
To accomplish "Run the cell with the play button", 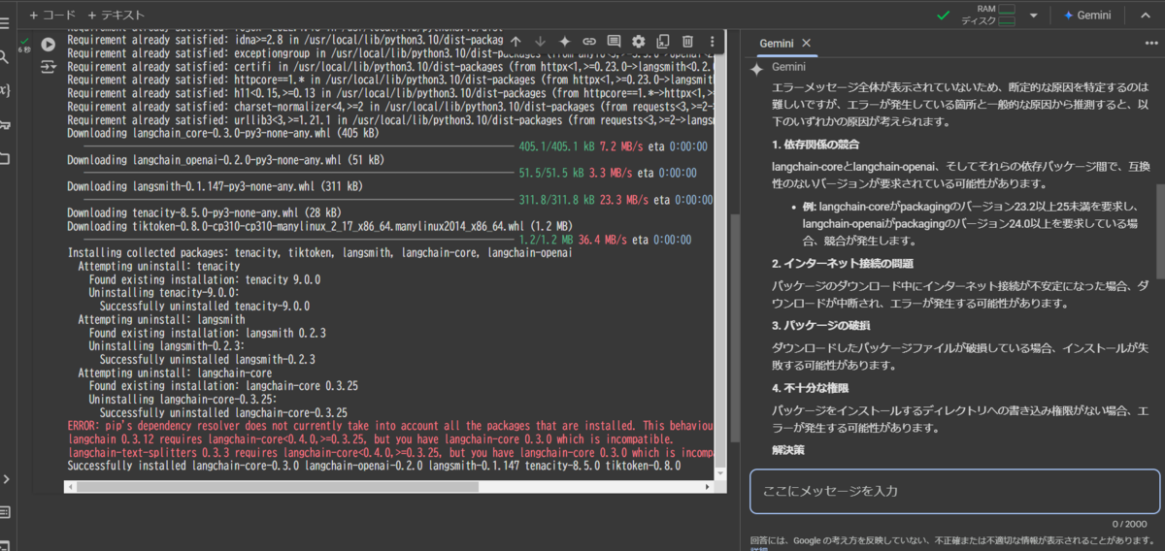I will tap(48, 45).
